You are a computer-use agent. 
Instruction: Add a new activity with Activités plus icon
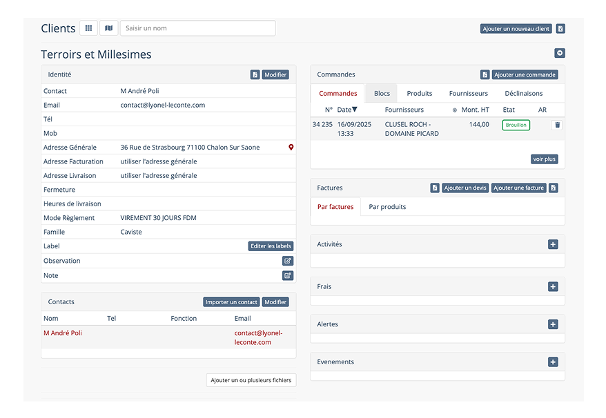(x=552, y=244)
